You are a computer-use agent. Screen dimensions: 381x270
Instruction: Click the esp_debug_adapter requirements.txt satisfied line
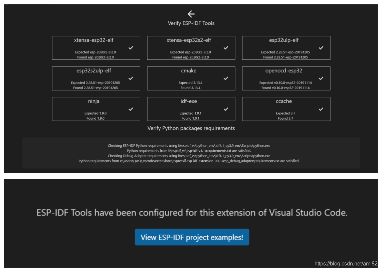[x=189, y=161]
